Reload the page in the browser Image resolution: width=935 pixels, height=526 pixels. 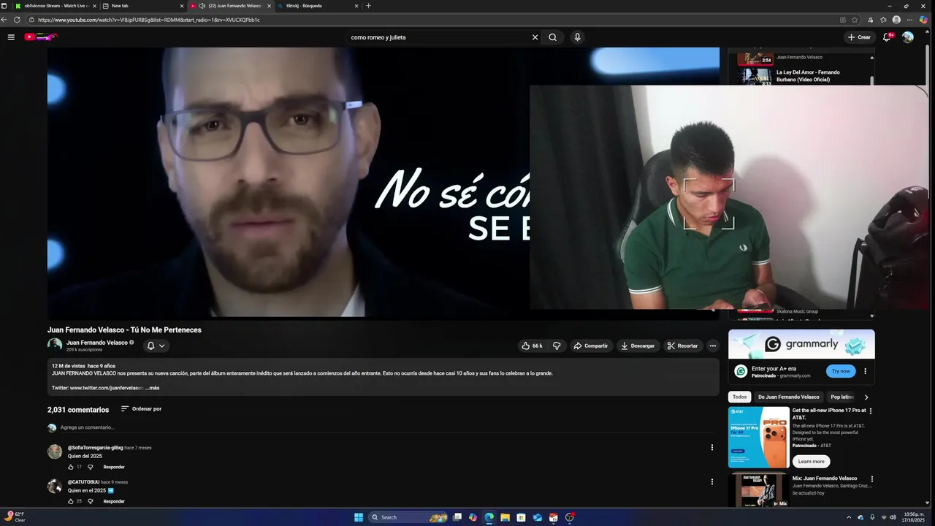(x=17, y=20)
